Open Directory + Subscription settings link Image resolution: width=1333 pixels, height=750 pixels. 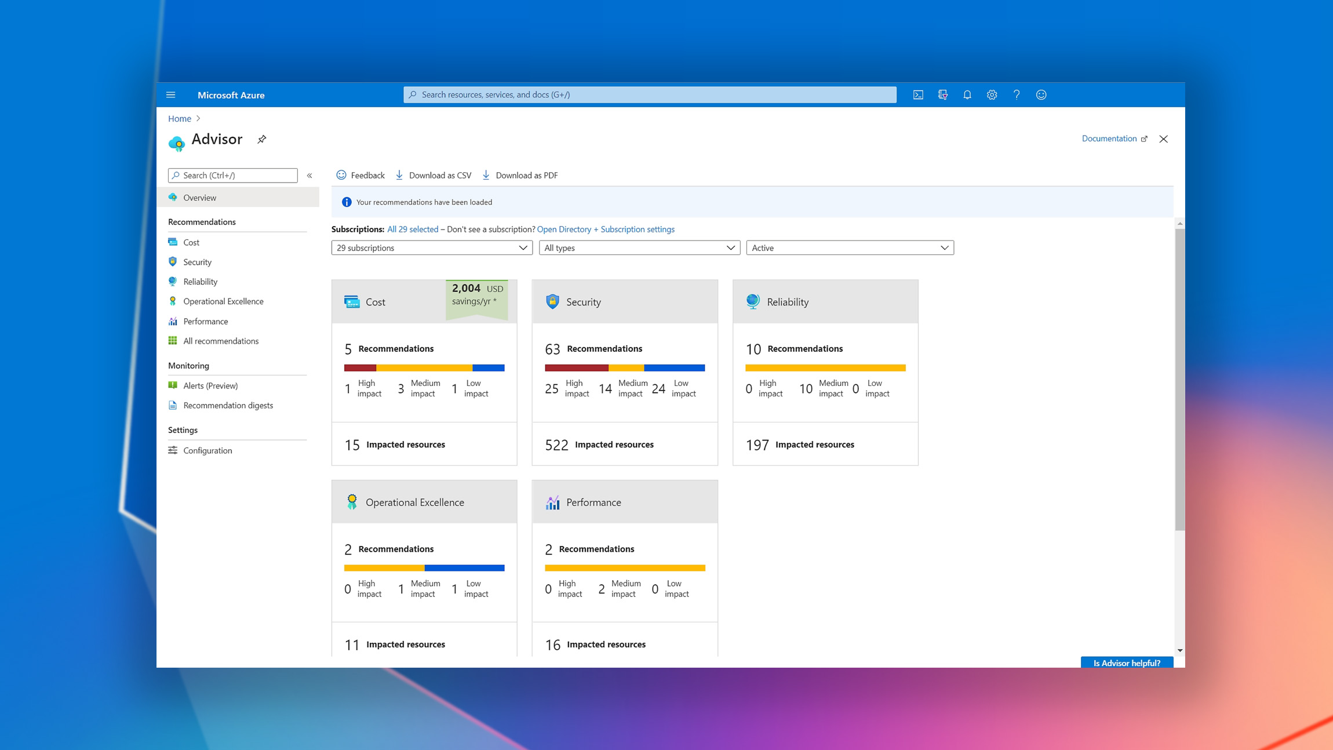605,230
